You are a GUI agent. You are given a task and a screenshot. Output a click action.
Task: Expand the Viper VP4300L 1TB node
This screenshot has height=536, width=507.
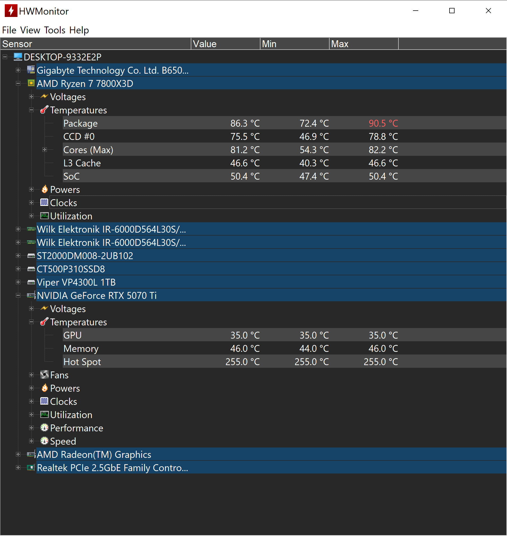point(18,282)
